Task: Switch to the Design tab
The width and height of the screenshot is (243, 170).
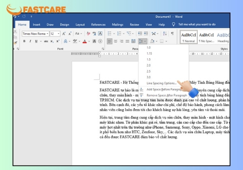Action: (64, 25)
